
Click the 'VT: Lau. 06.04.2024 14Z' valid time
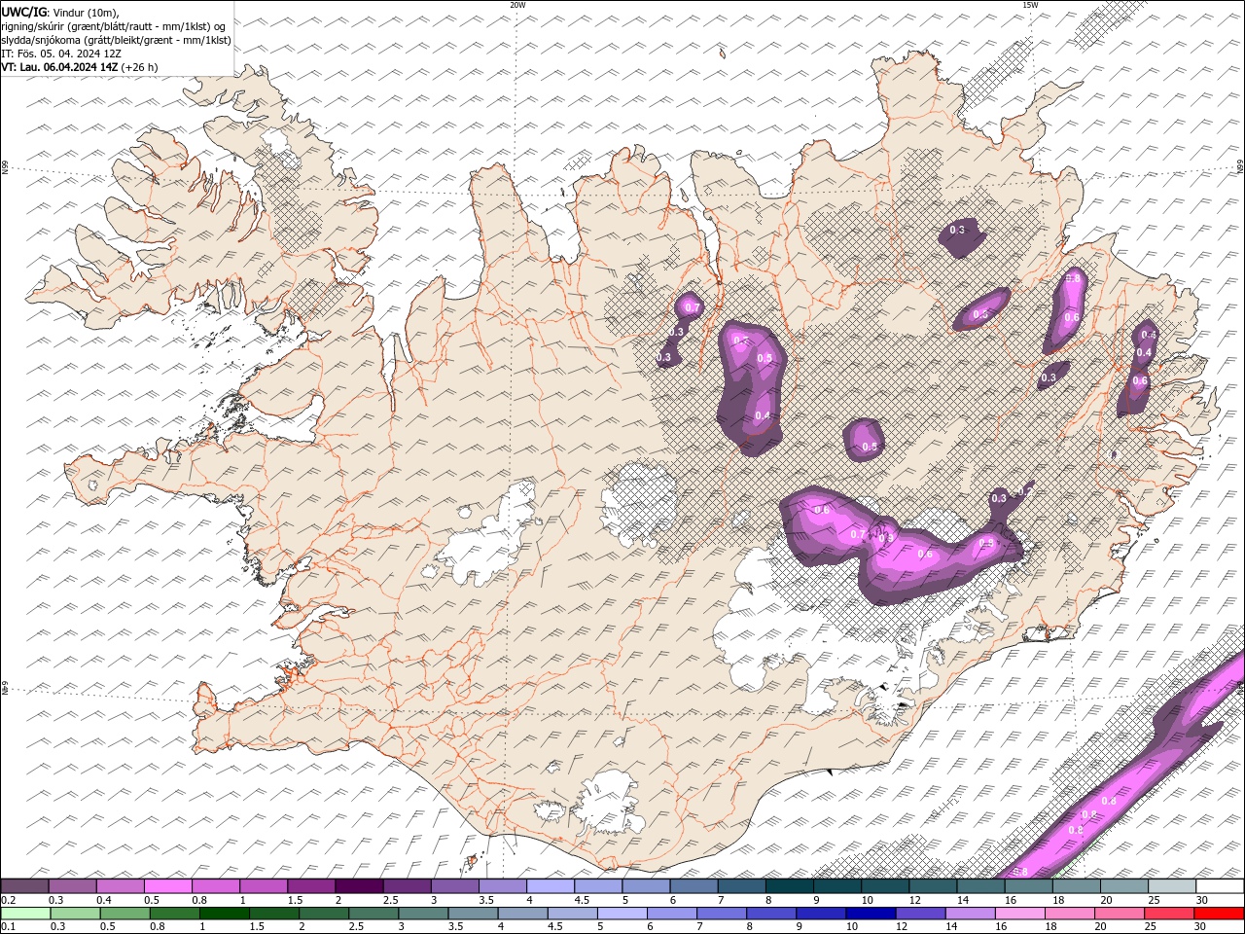coord(59,67)
